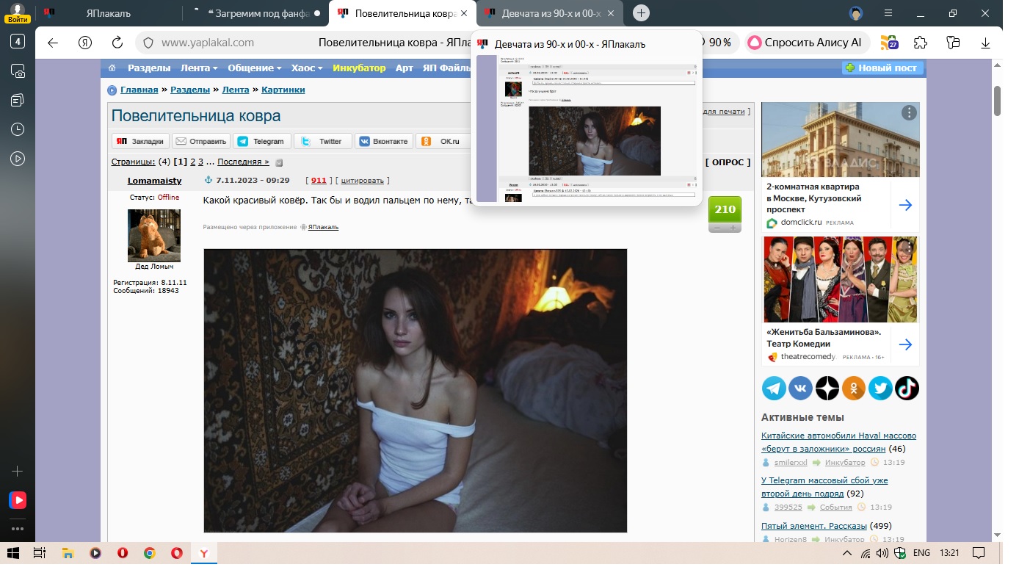Viewport: 1019px width, 567px height.
Task: Open the tab counter showing 4 in sidebar
Action: point(18,41)
